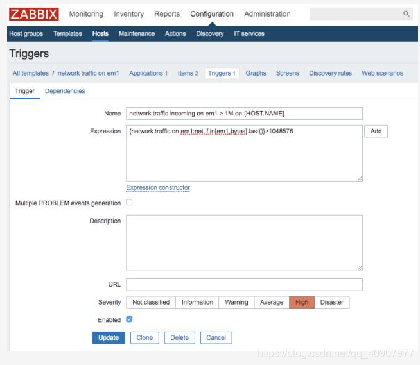Switch to the Trigger tab

pyautogui.click(x=24, y=91)
